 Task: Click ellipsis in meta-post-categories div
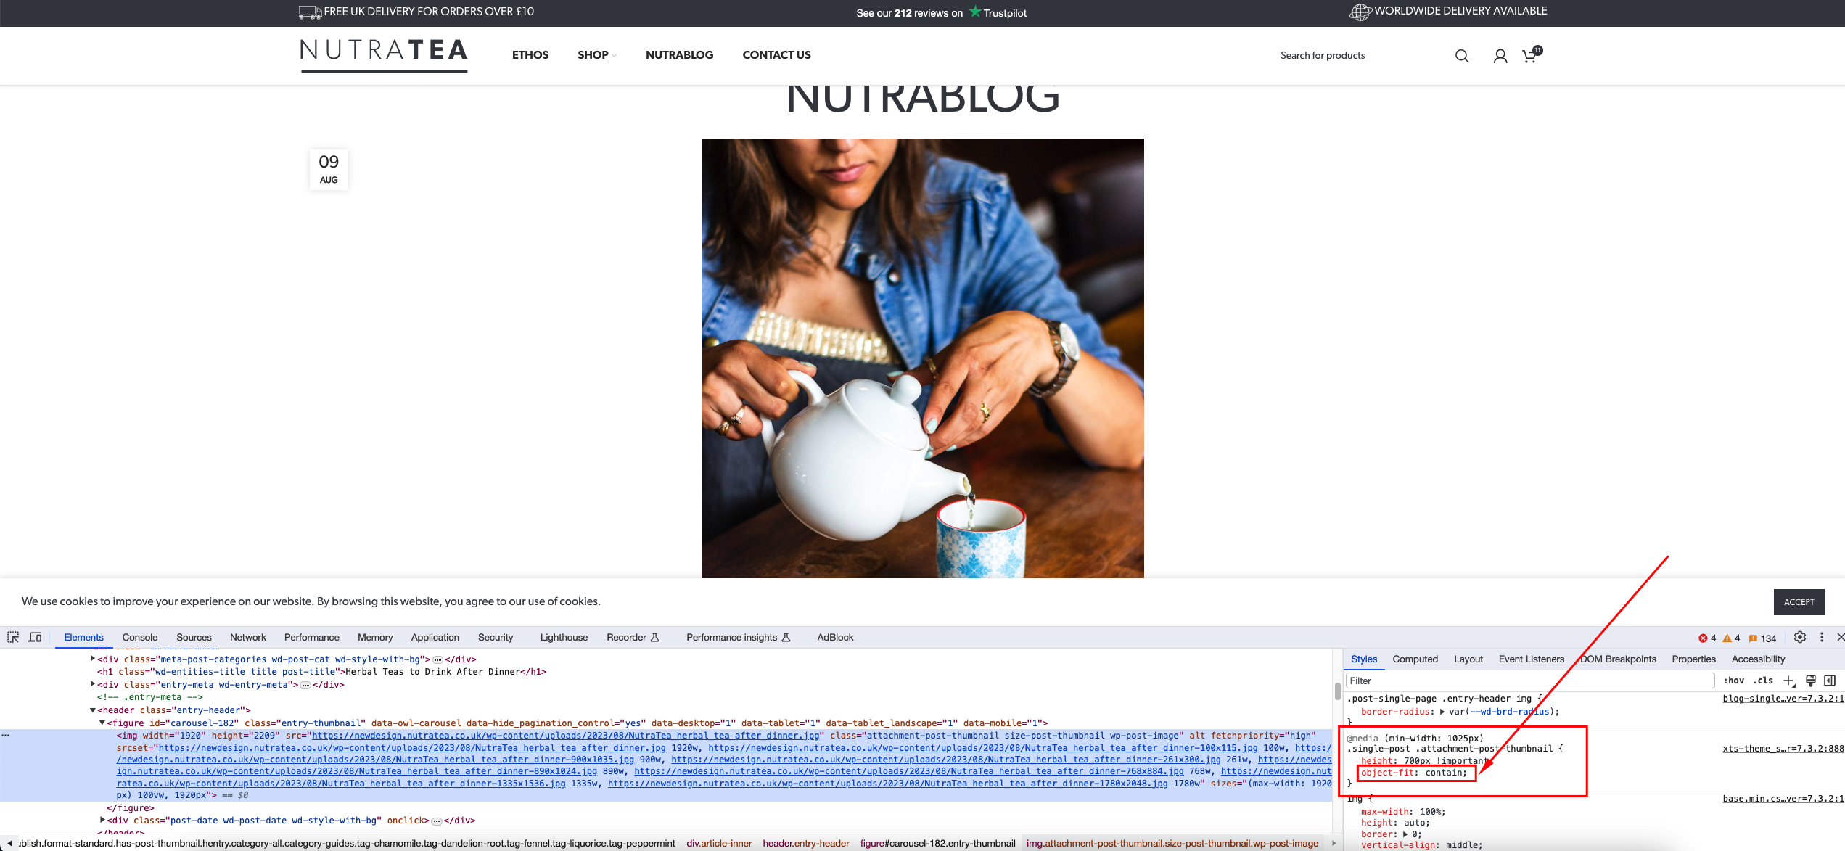(x=437, y=659)
